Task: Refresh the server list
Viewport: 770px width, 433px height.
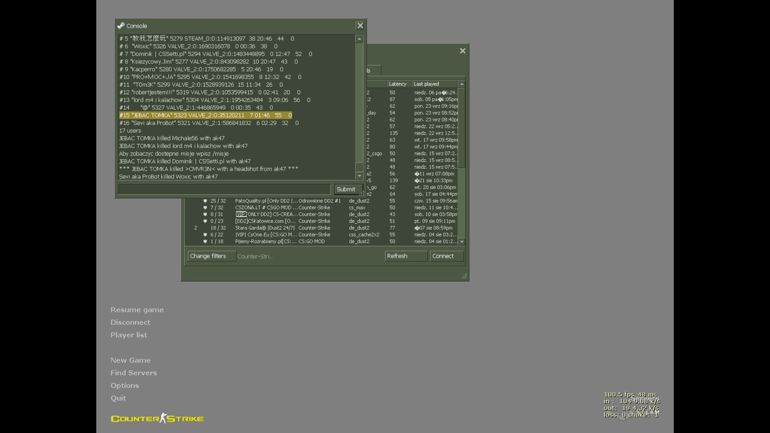Action: tap(405, 256)
